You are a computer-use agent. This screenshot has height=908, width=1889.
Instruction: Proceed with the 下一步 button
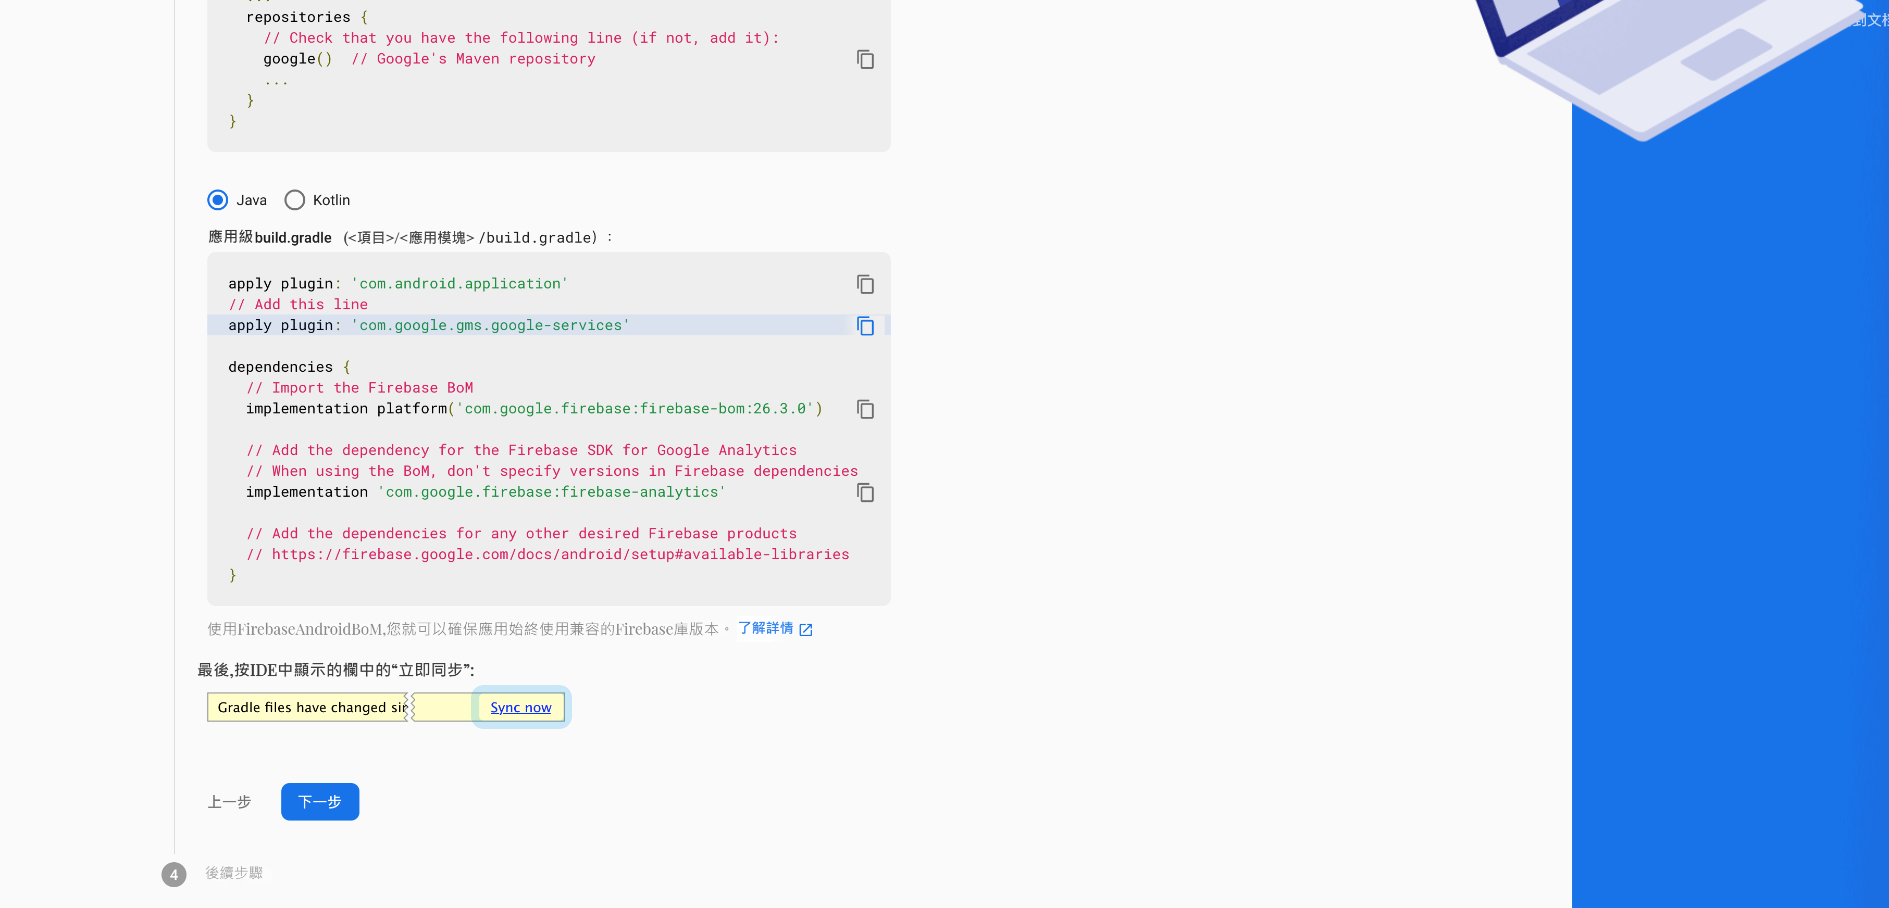pos(320,802)
